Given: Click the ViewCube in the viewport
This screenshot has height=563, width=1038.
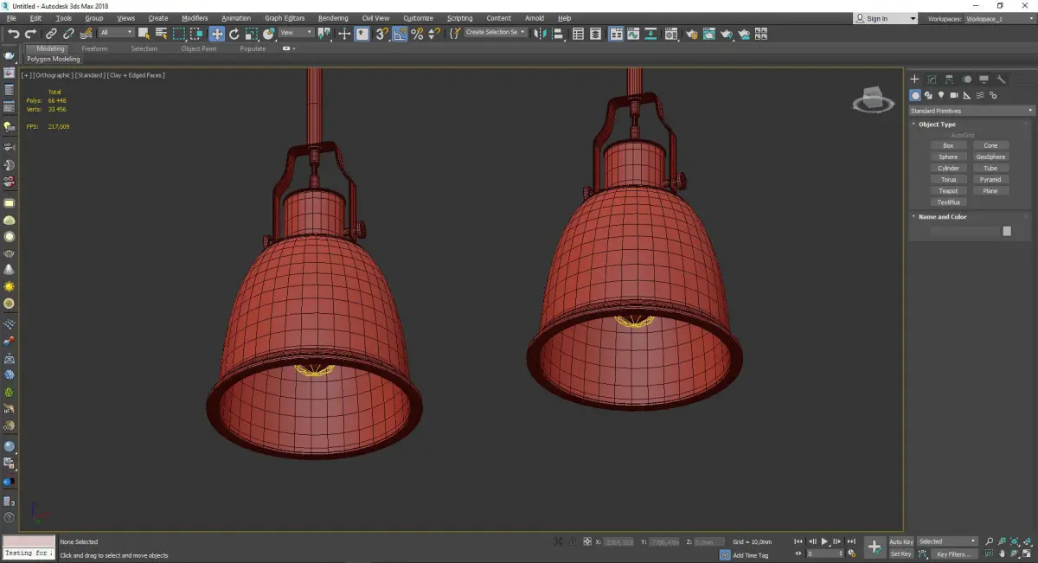Looking at the screenshot, I should [x=873, y=99].
